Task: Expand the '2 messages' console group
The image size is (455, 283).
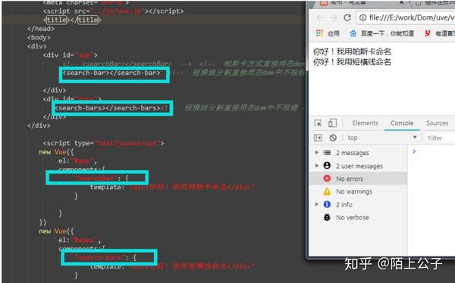Action: (x=316, y=152)
